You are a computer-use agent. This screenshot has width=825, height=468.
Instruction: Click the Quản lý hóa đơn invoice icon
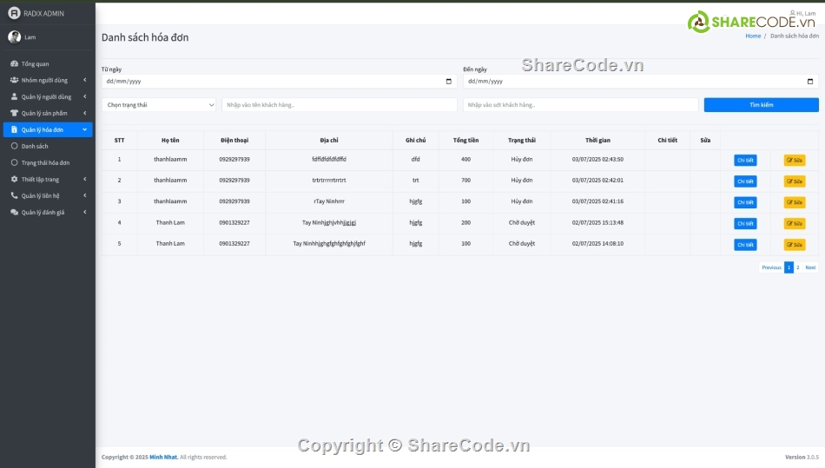[x=14, y=129]
